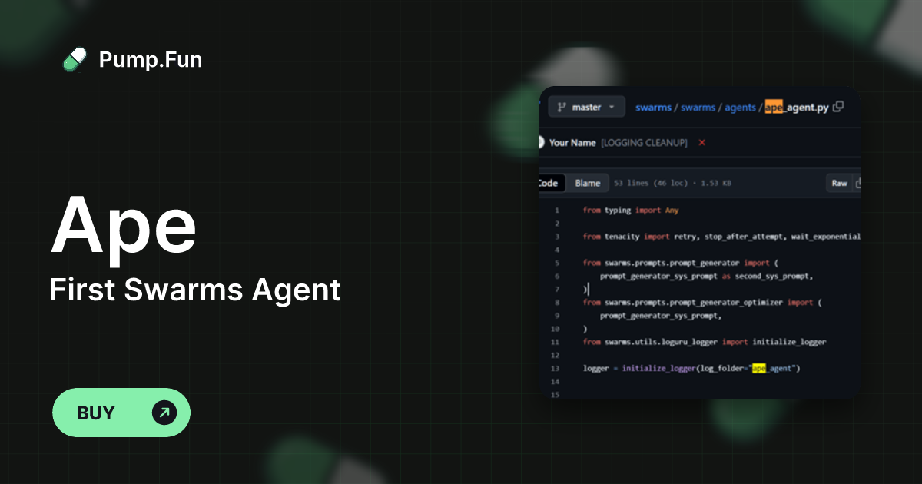This screenshot has height=484, width=922.
Task: Expand the branch selector caret
Action: click(x=611, y=107)
